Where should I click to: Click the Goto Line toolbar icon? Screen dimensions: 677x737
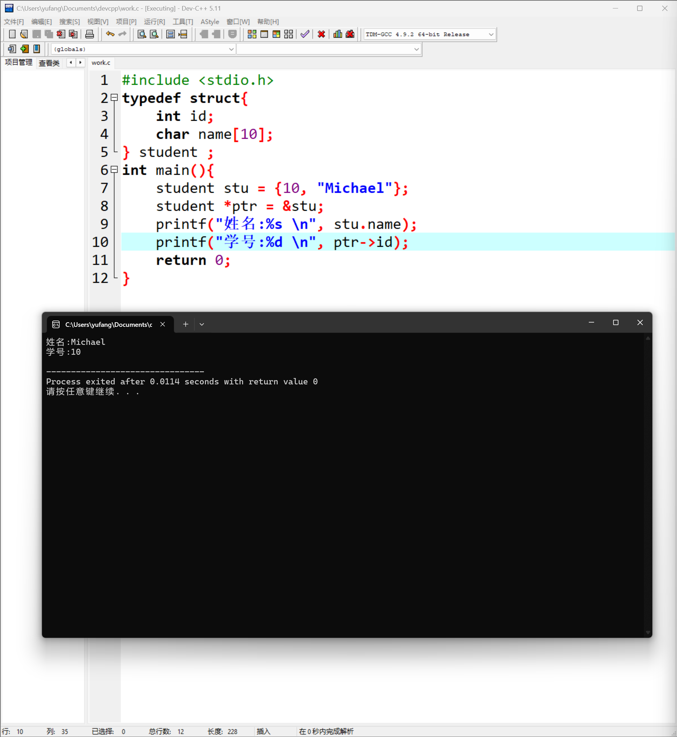183,34
